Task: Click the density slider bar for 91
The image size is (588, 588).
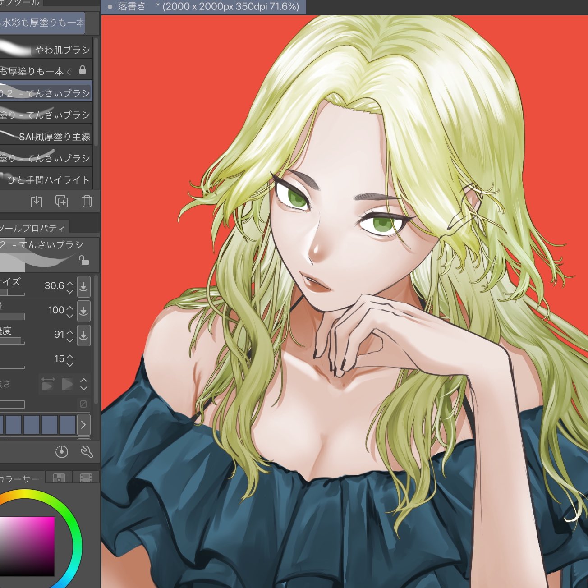Action: click(12, 341)
